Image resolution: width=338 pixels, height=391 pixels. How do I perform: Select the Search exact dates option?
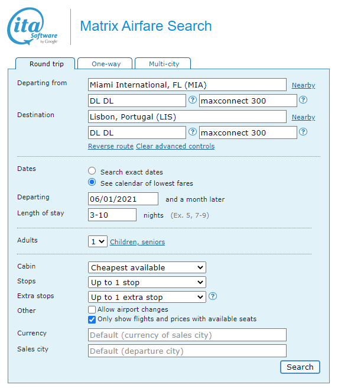tap(92, 171)
